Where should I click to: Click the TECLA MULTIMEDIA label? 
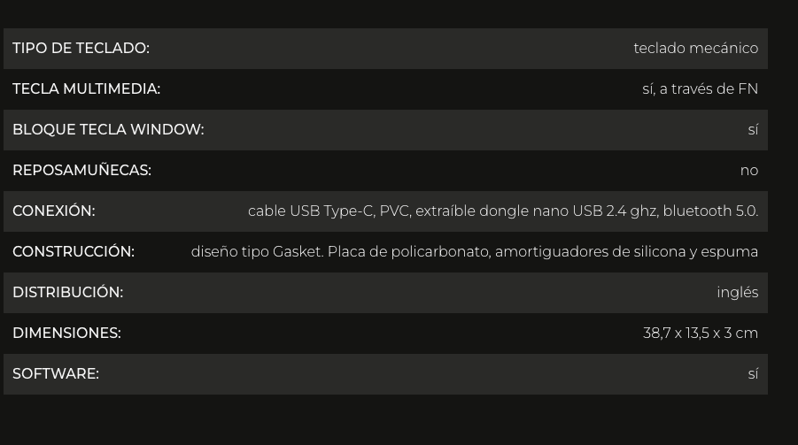(87, 89)
